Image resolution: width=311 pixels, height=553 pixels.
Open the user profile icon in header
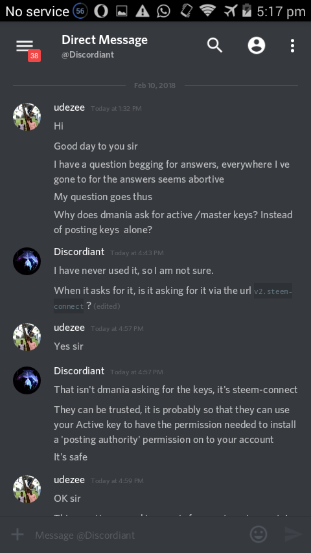click(257, 45)
